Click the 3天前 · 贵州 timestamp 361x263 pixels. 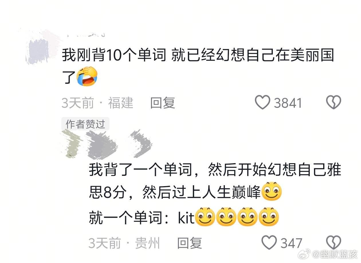[124, 243]
